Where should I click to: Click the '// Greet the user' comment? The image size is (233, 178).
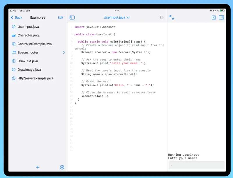pyautogui.click(x=96, y=81)
